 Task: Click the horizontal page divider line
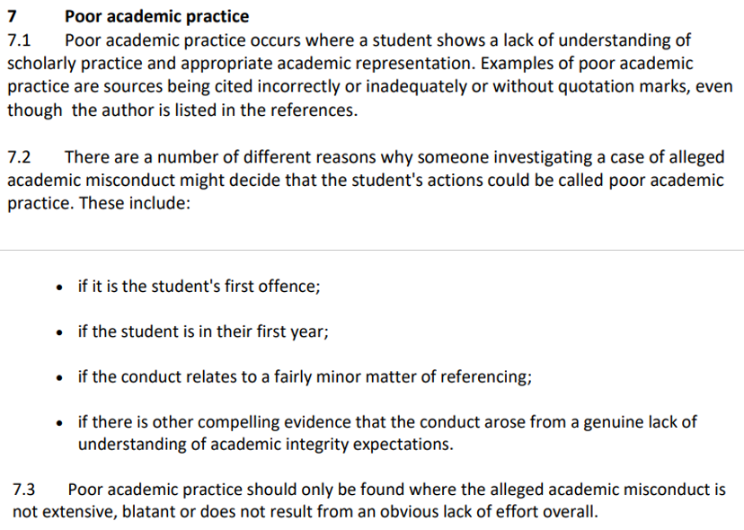(x=372, y=250)
